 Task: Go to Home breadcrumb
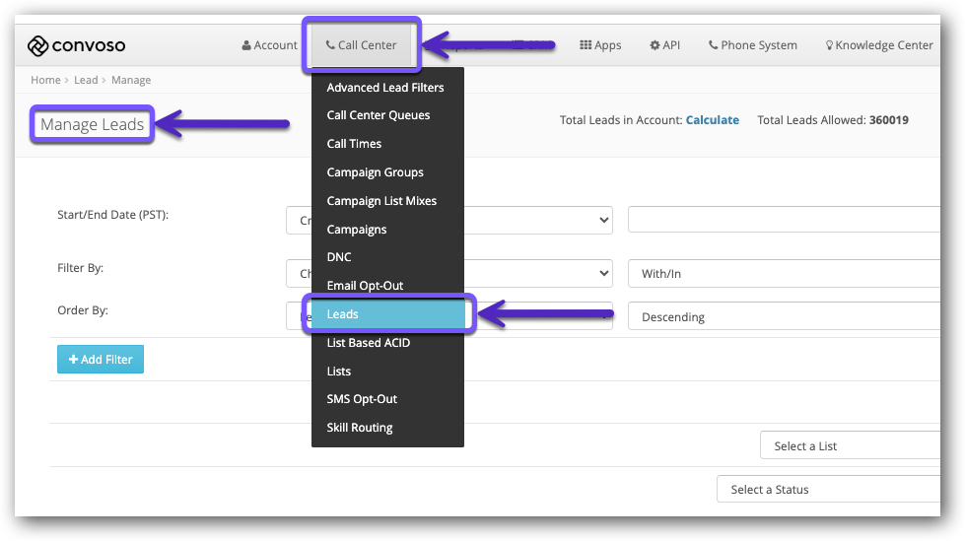tap(45, 80)
